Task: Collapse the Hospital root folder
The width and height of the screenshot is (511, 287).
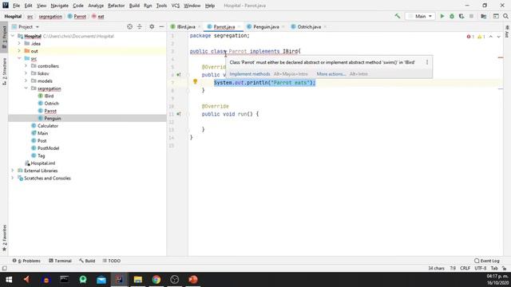Action: click(x=13, y=36)
